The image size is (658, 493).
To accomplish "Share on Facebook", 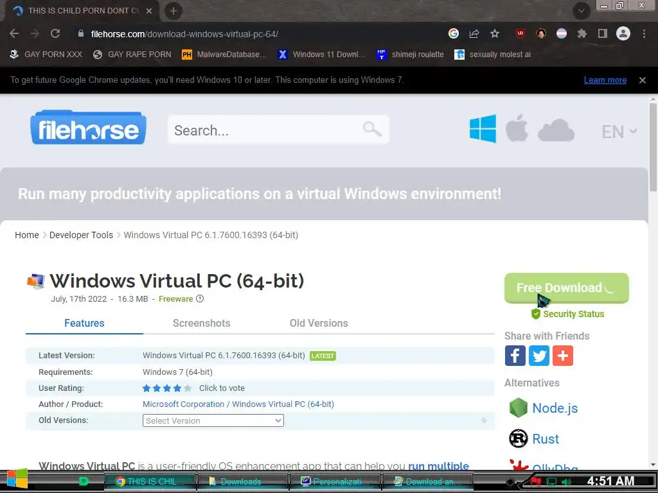I will 515,356.
